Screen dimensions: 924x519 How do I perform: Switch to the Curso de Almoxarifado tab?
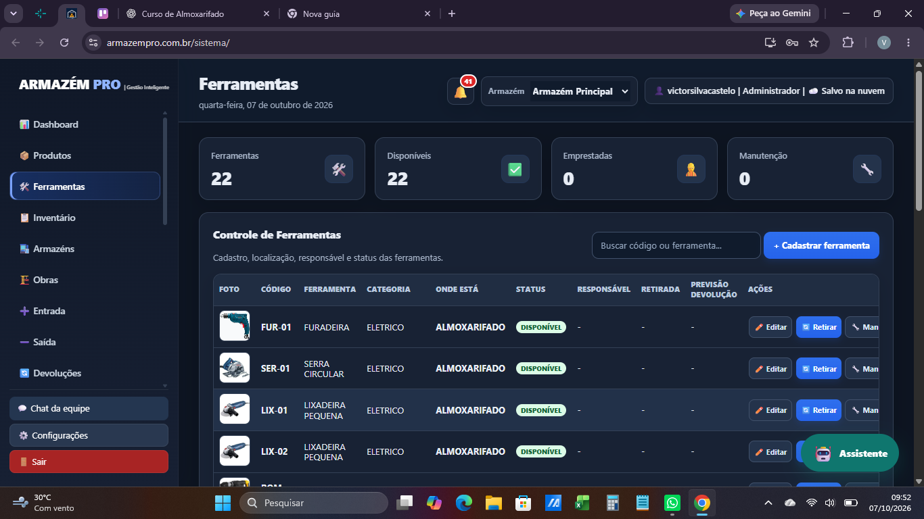point(198,14)
